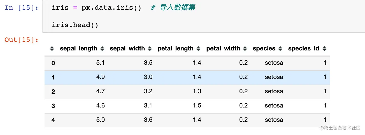Sort by species_id using its arrow icon

pyautogui.click(x=325, y=49)
